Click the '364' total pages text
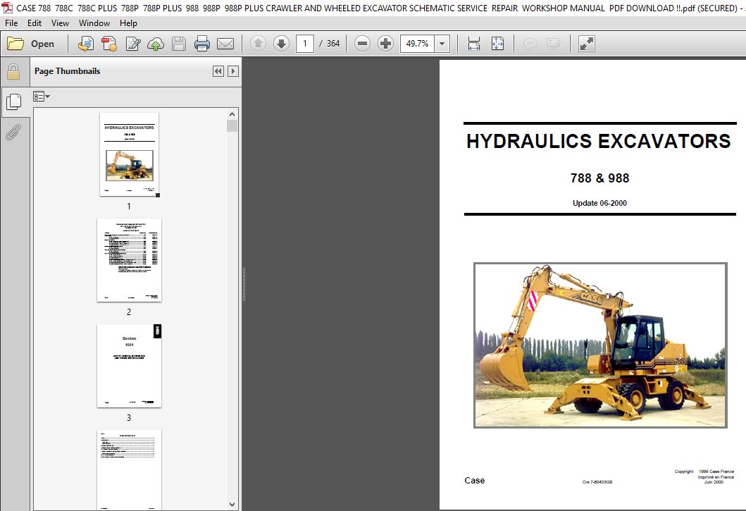The height and width of the screenshot is (511, 746). 333,44
